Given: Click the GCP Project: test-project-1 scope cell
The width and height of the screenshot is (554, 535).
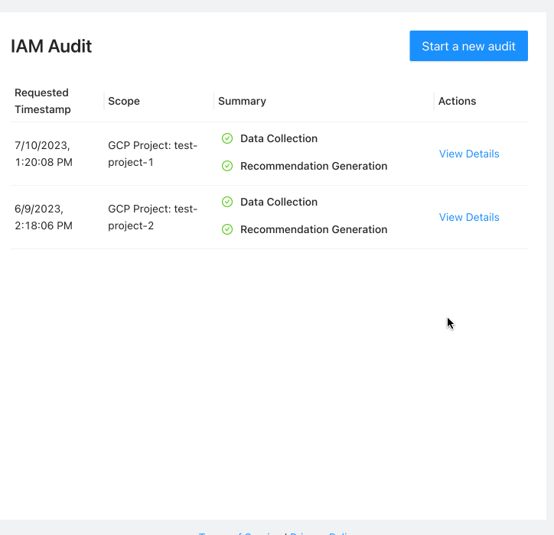Looking at the screenshot, I should click(x=152, y=154).
